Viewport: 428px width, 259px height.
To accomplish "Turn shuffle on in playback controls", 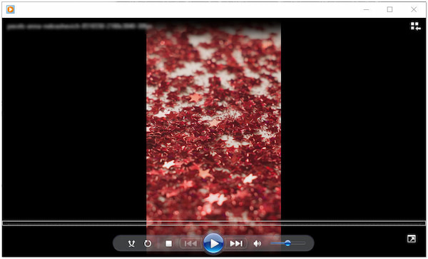I will click(x=131, y=243).
